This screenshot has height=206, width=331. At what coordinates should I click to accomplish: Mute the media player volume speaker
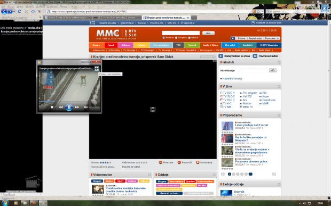pyautogui.click(x=85, y=107)
